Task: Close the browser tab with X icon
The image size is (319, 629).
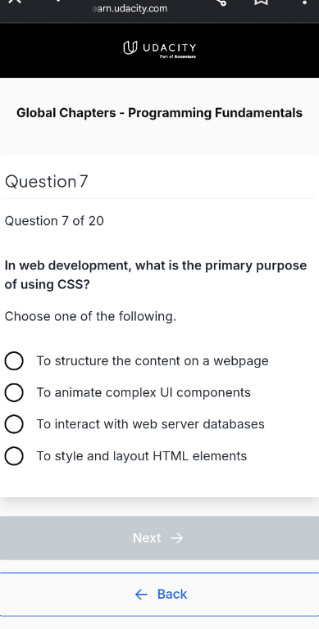Action: coord(15,2)
